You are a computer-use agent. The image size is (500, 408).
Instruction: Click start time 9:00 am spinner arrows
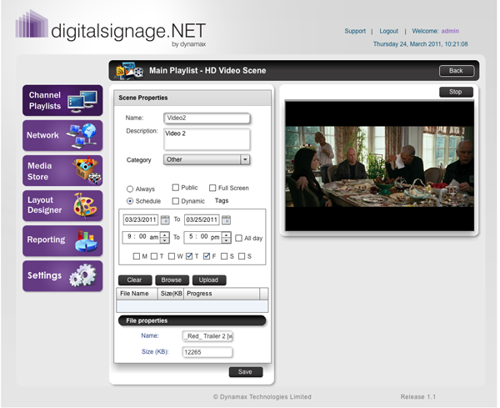(164, 237)
